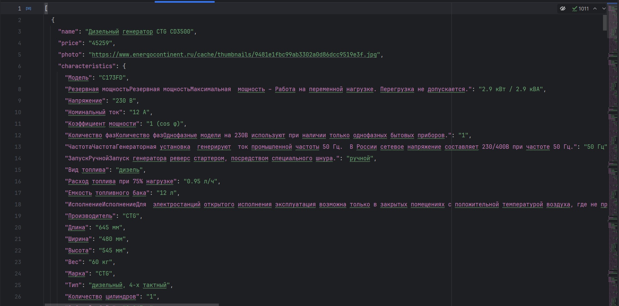The width and height of the screenshot is (619, 306).
Task: Click the "230 В" value
Action: (124, 101)
